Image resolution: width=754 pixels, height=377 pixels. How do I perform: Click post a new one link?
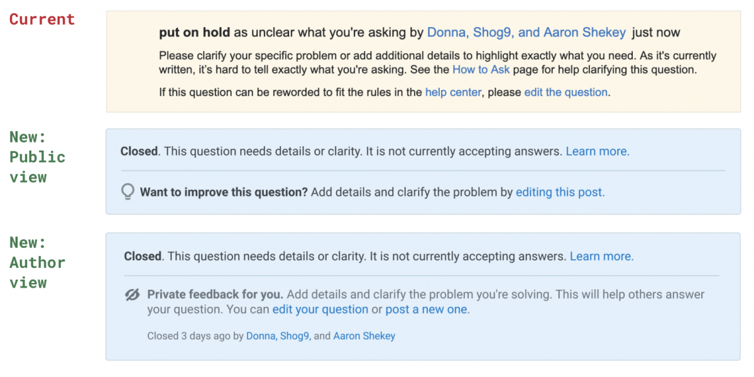427,309
